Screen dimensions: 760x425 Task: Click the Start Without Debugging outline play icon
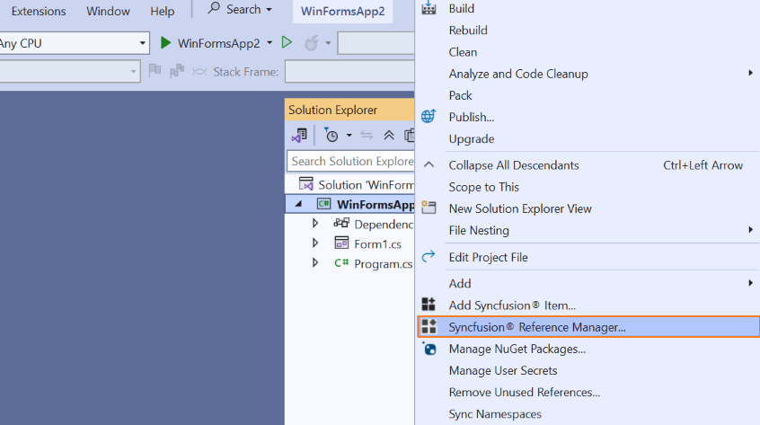(287, 42)
